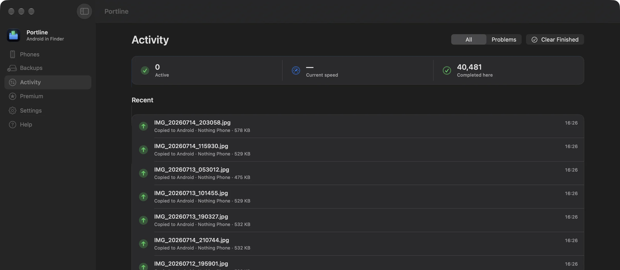Select file name IMG_20260713_053012.jpg

[x=192, y=170]
